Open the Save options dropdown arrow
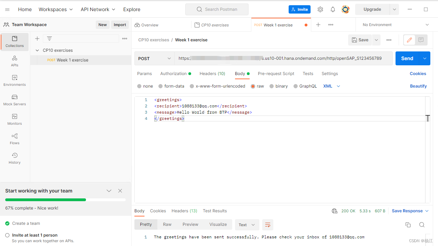Image resolution: width=438 pixels, height=246 pixels. click(376, 40)
